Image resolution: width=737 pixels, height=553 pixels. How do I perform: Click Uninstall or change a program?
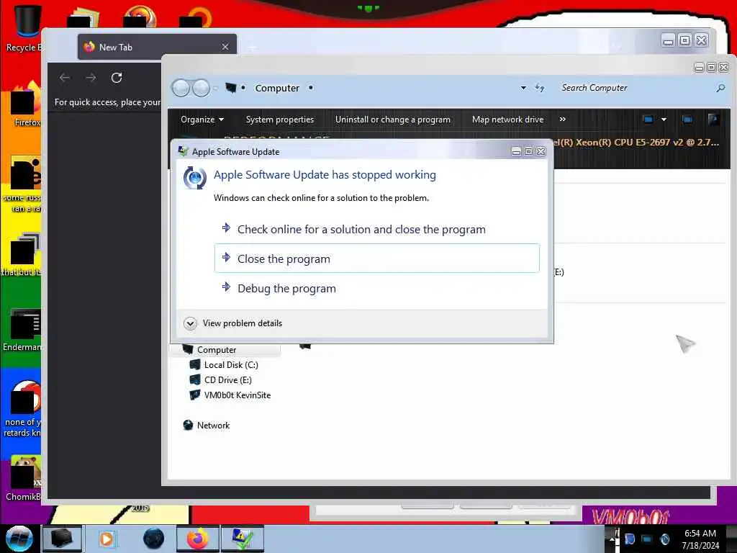pos(392,120)
